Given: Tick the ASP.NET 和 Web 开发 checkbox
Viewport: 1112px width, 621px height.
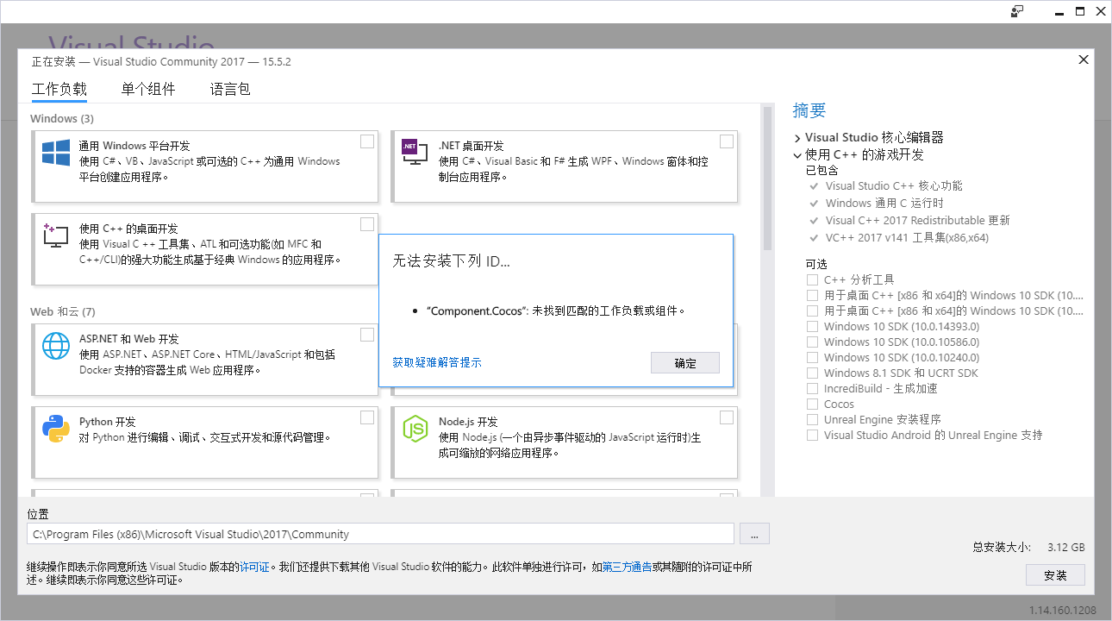Looking at the screenshot, I should coord(367,335).
